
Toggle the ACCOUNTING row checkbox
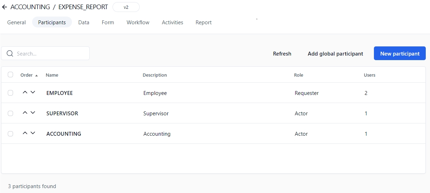(x=10, y=134)
